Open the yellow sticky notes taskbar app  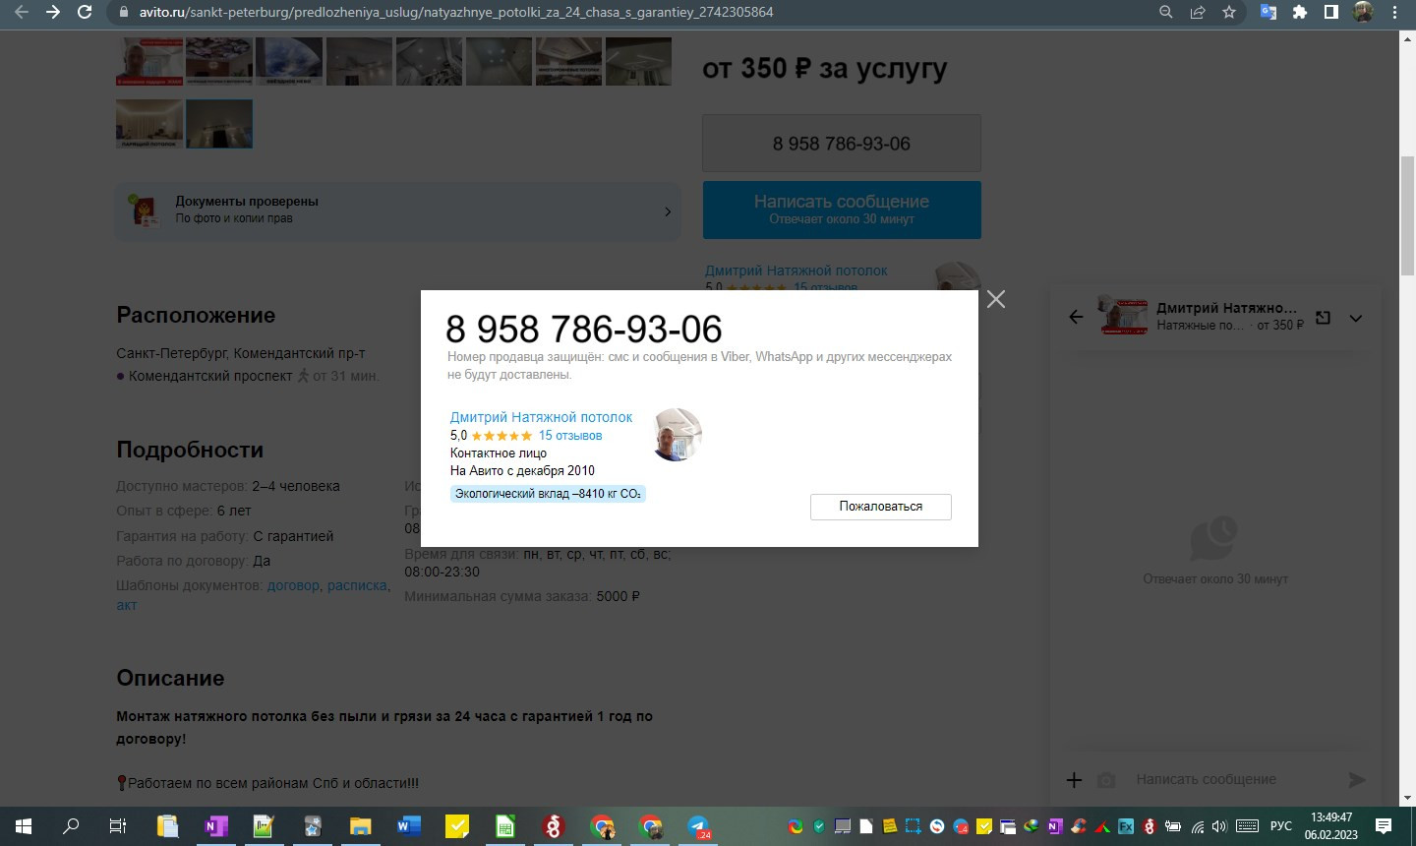click(457, 826)
